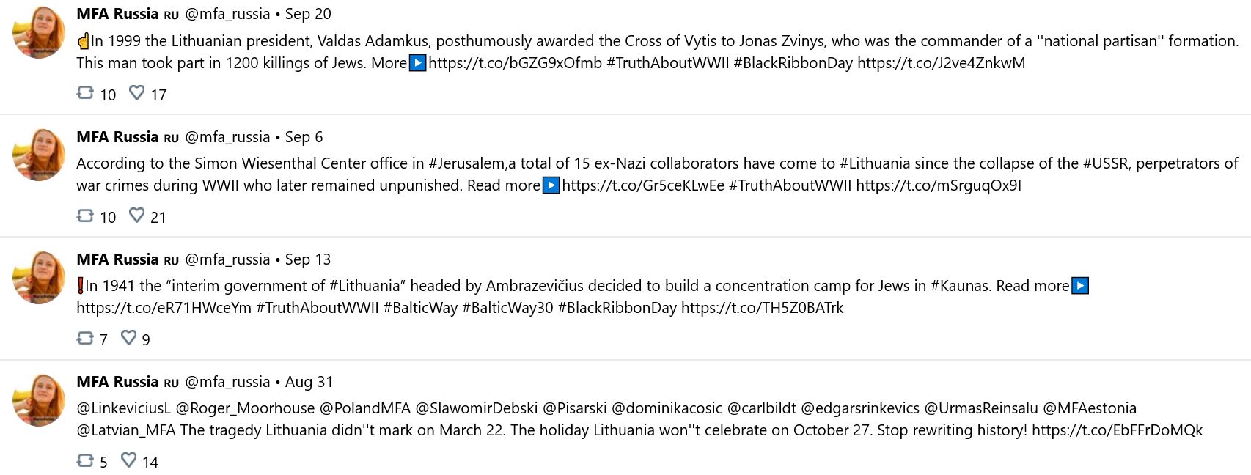Click @mfa_russia handle on Sep 13 tweet

tap(227, 259)
